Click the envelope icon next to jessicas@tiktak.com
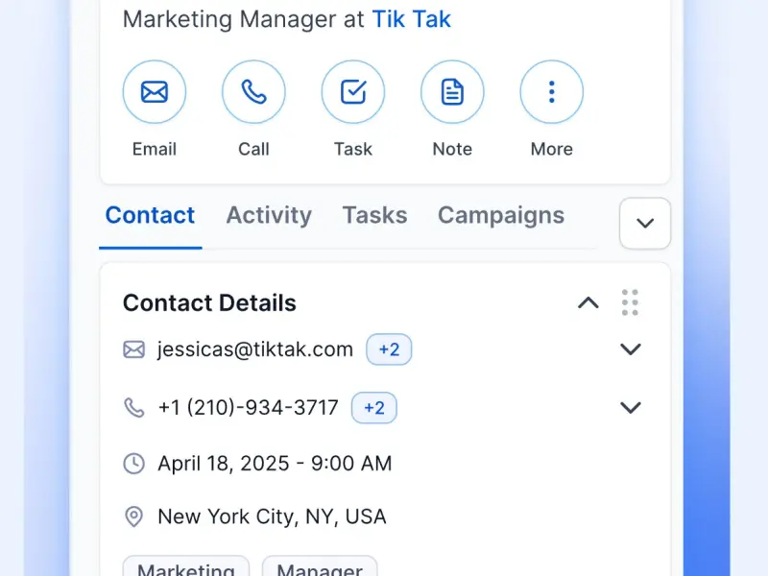 click(x=134, y=349)
